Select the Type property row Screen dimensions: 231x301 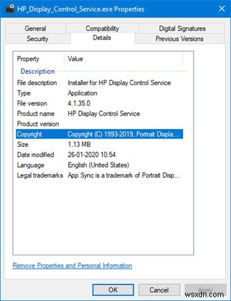pyautogui.click(x=99, y=93)
